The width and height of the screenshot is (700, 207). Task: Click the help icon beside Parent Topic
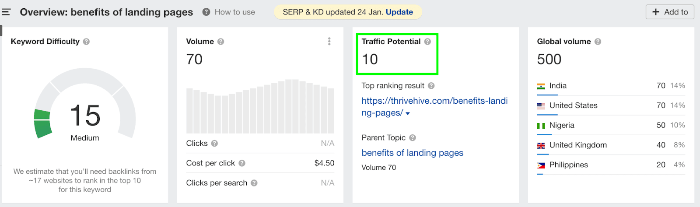412,138
